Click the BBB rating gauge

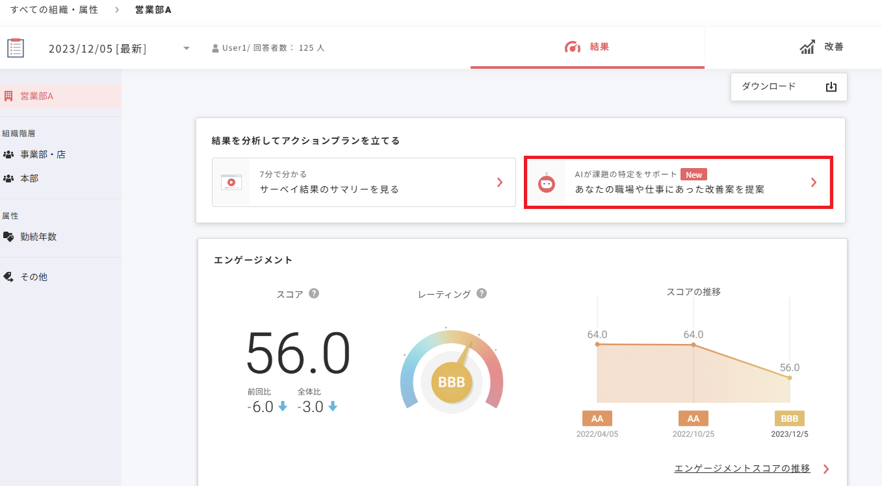click(452, 382)
